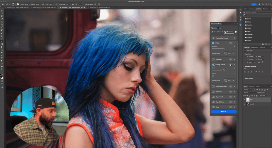The height and width of the screenshot is (148, 272).
Task: Enable the Portrait Volumes toggle
Action: tap(213, 86)
